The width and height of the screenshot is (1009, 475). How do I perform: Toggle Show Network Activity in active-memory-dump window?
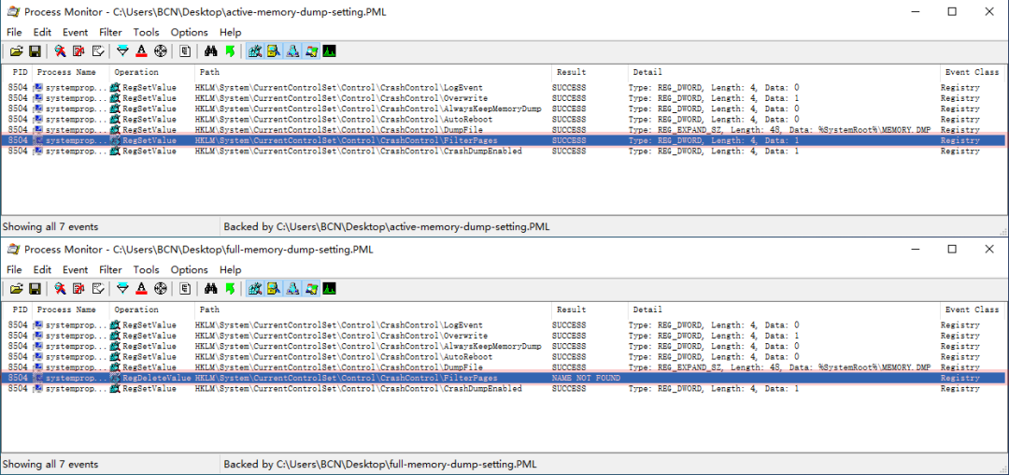[x=292, y=51]
